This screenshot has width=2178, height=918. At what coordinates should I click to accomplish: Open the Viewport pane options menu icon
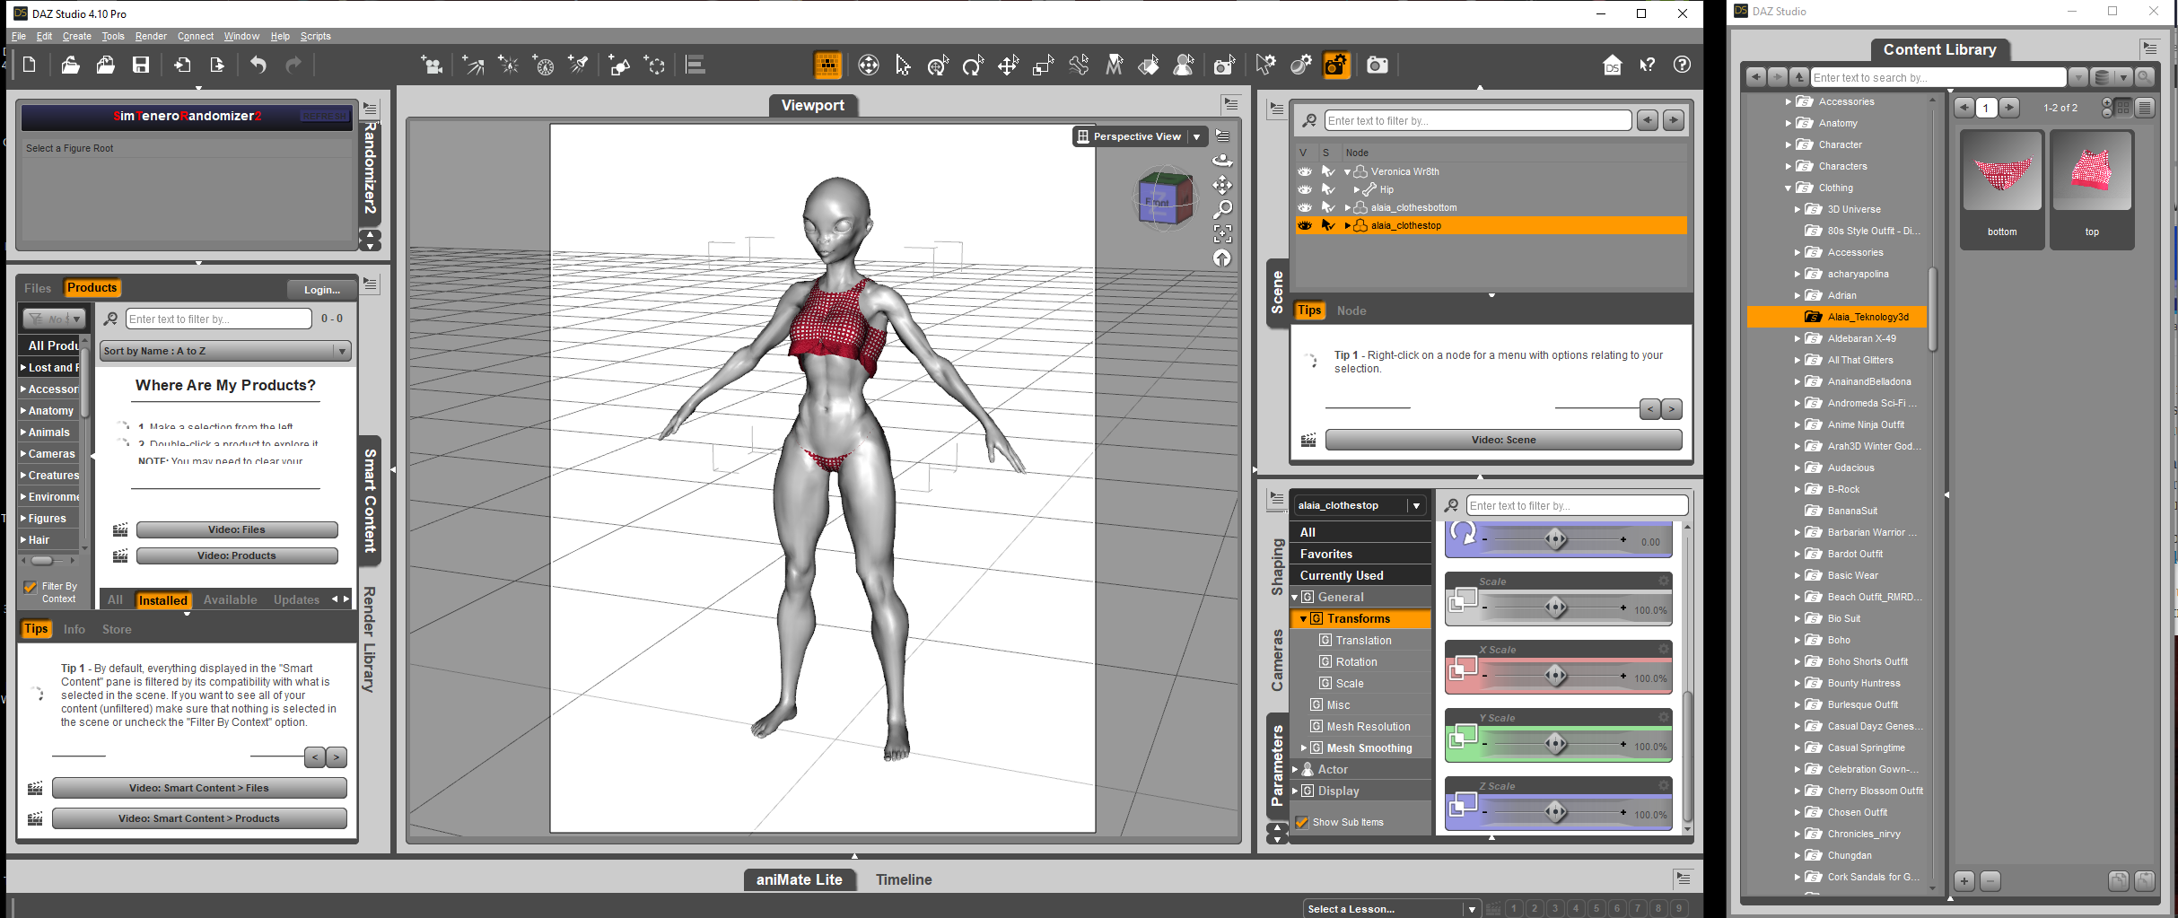tap(1231, 105)
